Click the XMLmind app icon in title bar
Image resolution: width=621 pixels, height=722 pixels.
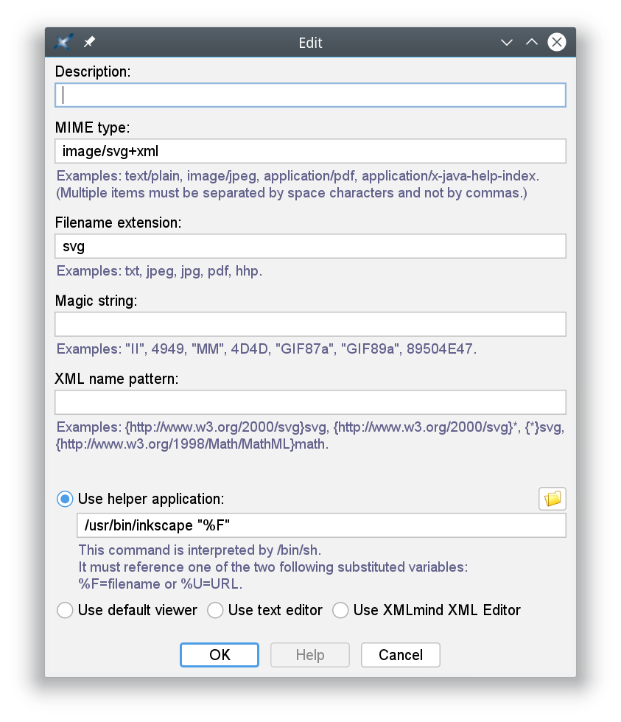[x=63, y=42]
